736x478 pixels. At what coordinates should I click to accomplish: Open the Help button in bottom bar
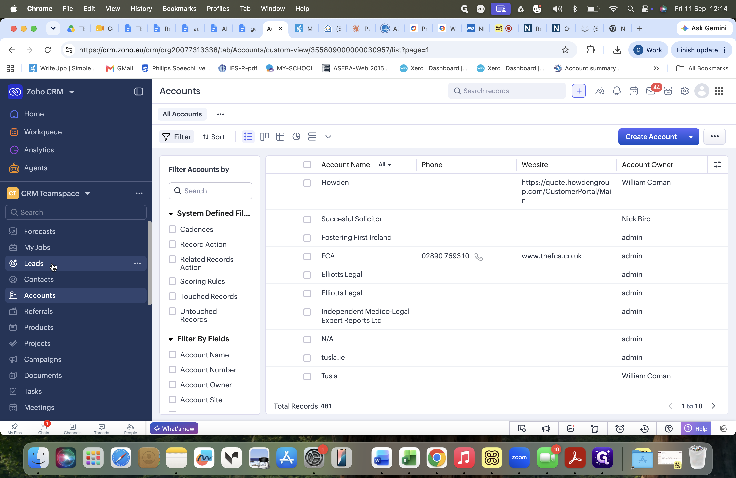tap(696, 428)
